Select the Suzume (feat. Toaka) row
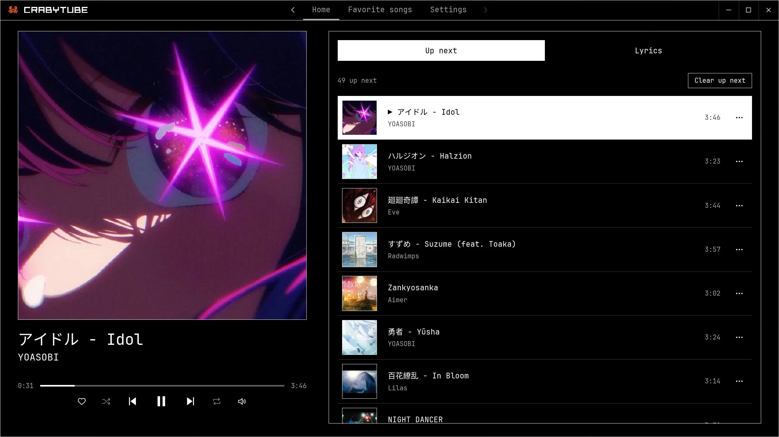 click(x=545, y=250)
